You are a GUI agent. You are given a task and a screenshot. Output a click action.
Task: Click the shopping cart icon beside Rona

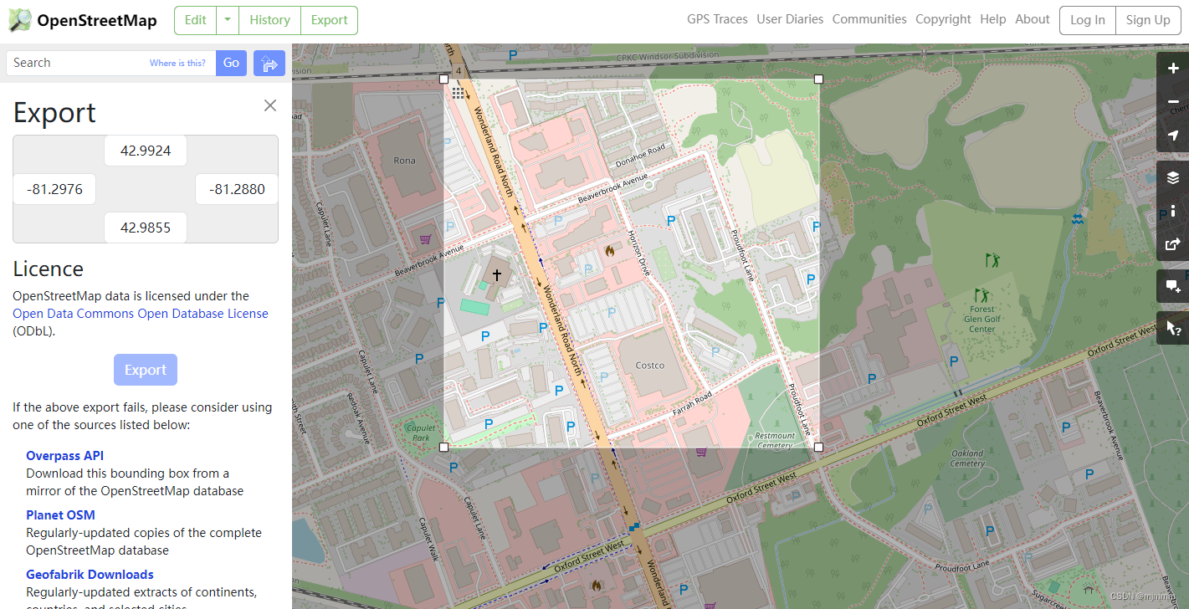click(x=425, y=239)
